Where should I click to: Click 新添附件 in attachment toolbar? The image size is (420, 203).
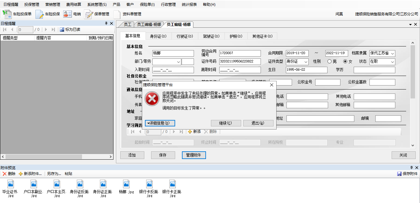(30, 174)
